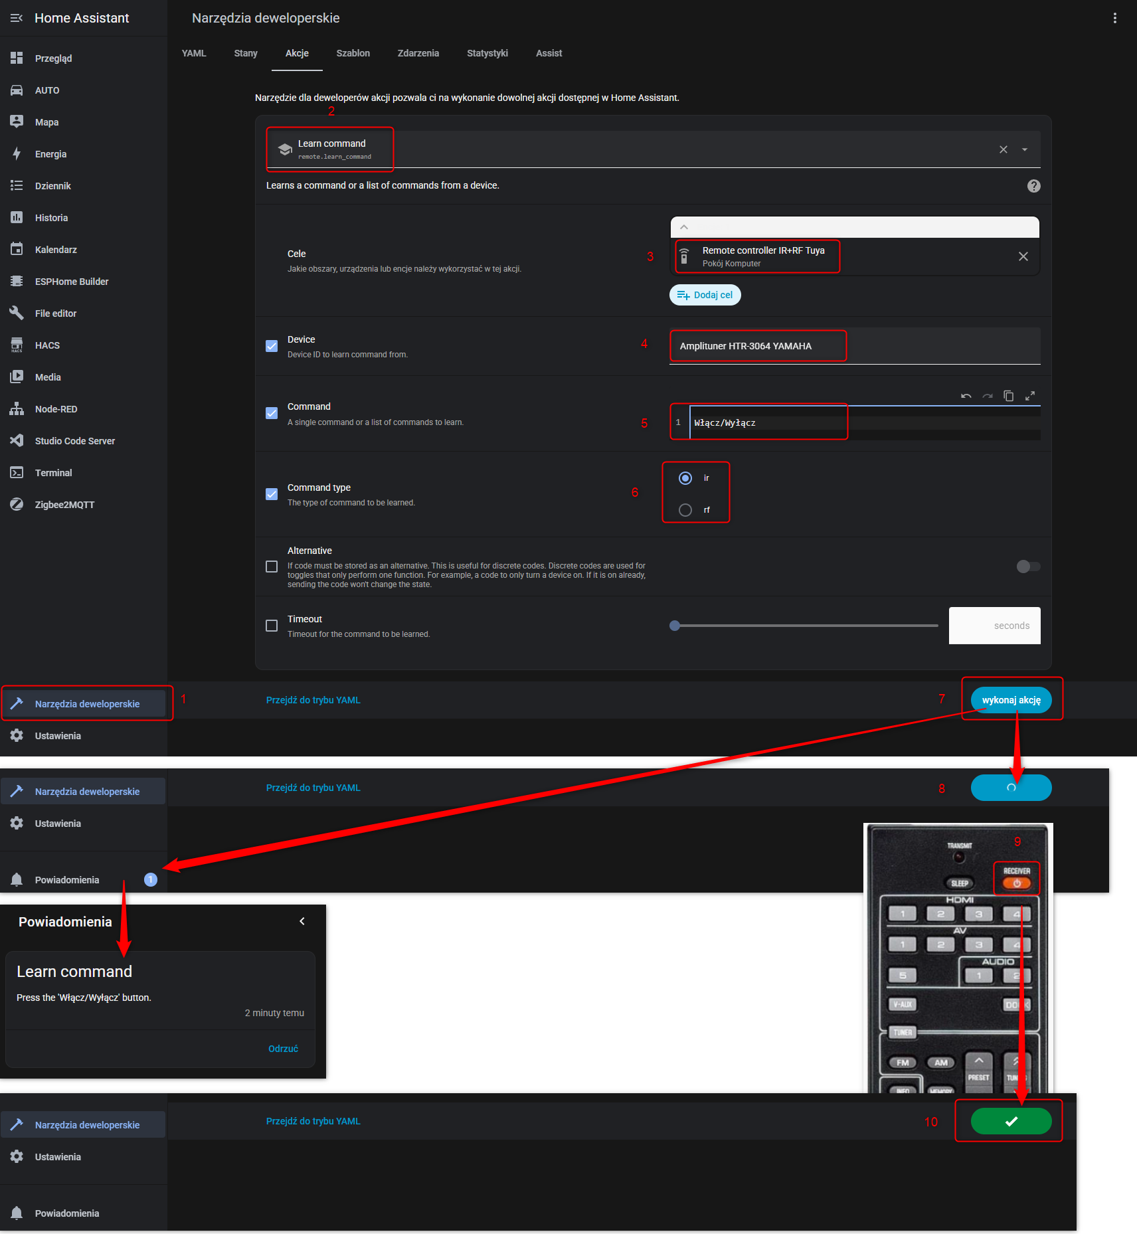Click the help question mark icon
The height and width of the screenshot is (1234, 1137).
click(x=1033, y=186)
